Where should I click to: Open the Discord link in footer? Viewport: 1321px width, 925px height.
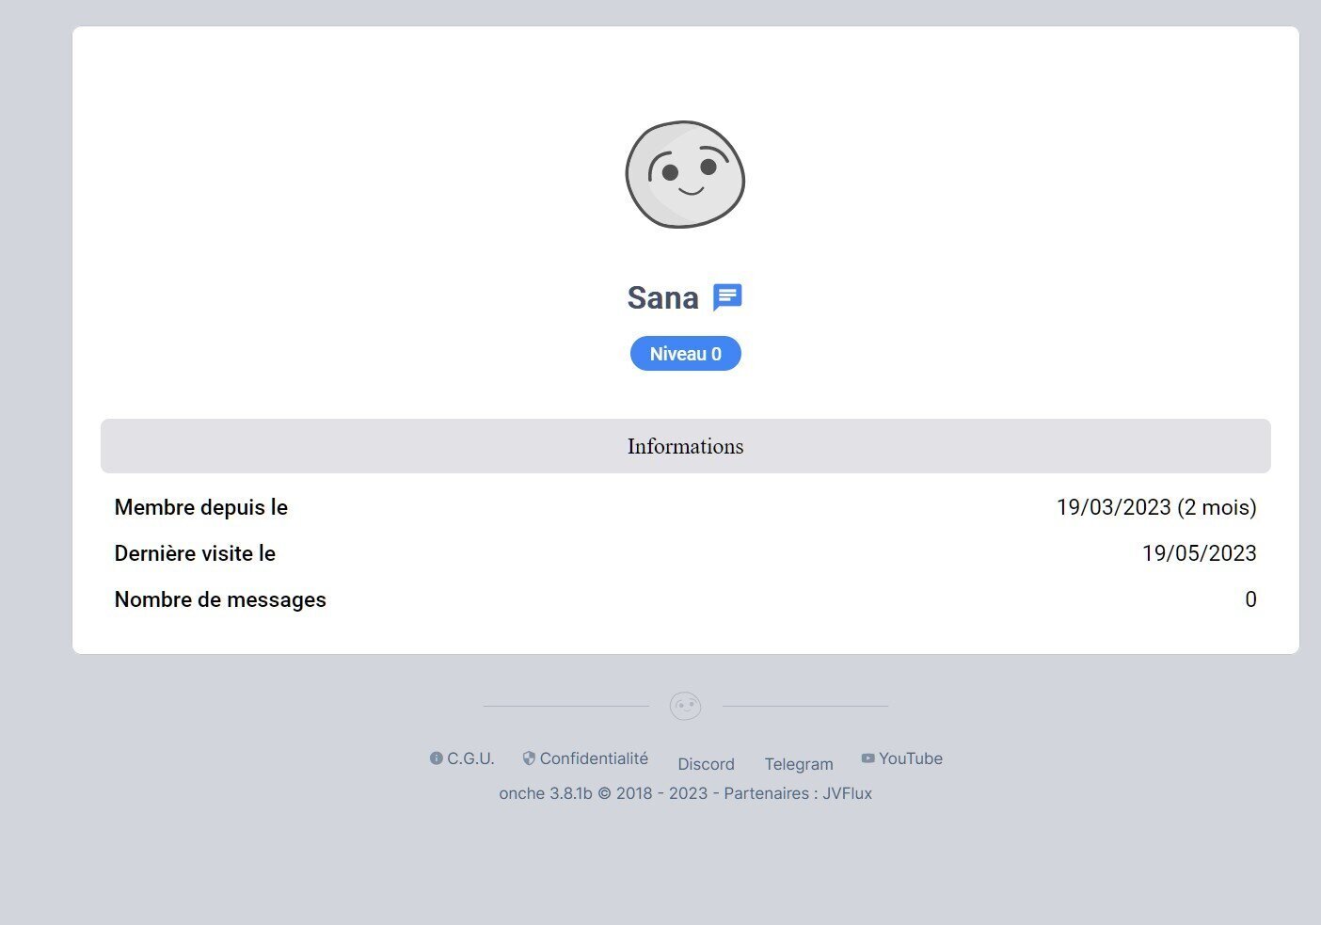click(706, 764)
